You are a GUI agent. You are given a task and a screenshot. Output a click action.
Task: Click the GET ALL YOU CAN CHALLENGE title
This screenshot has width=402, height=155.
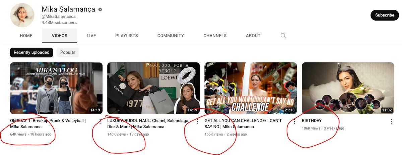[x=243, y=124]
